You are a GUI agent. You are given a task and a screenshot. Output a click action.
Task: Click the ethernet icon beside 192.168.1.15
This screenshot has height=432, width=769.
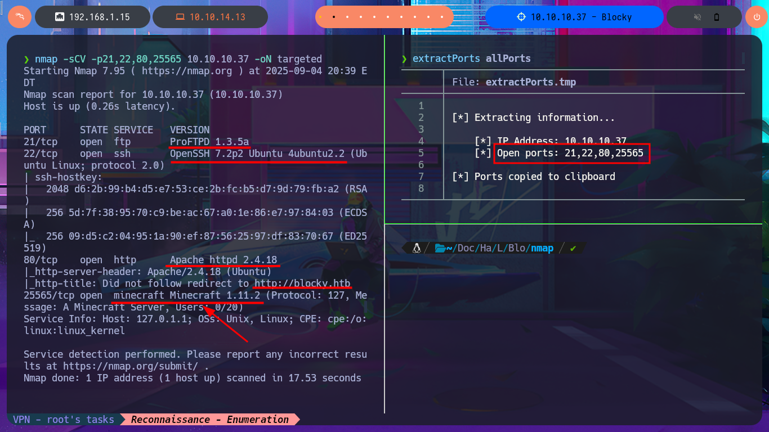[x=59, y=17]
